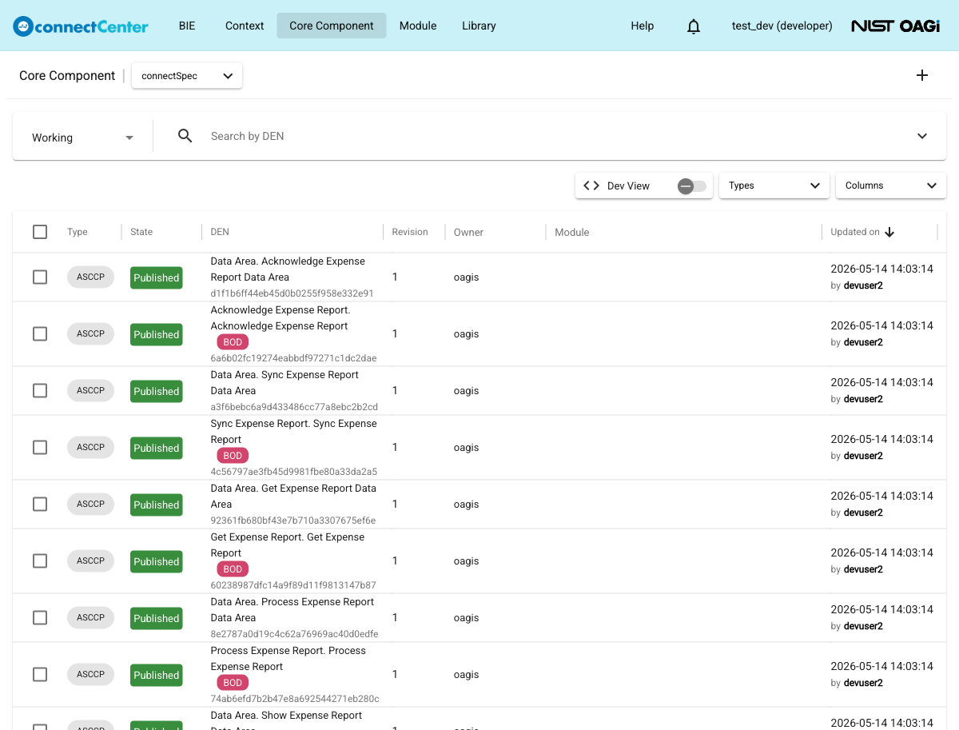Open the connectSpec library dropdown
959x730 pixels.
click(187, 76)
